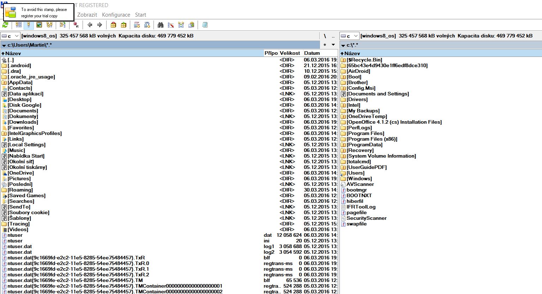Click the pack files gift-box icon
The width and height of the screenshot is (542, 294).
[x=113, y=25]
